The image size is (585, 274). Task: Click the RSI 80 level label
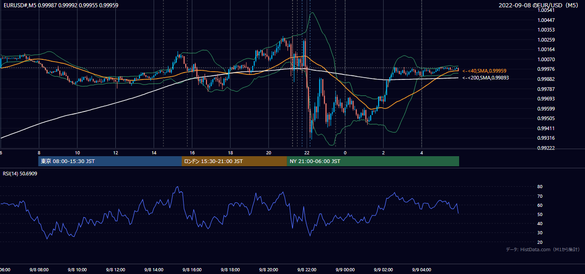pyautogui.click(x=540, y=187)
